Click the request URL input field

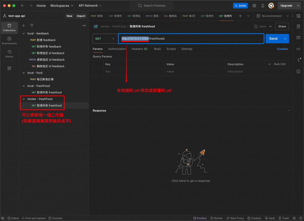tap(191, 39)
